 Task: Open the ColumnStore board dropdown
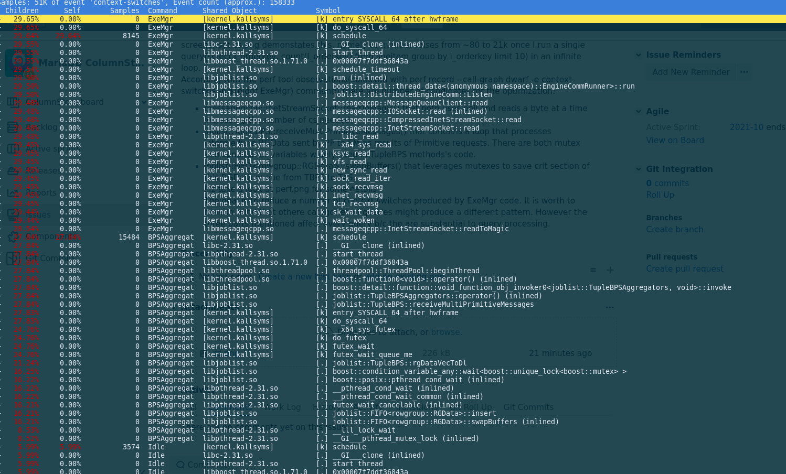[144, 102]
